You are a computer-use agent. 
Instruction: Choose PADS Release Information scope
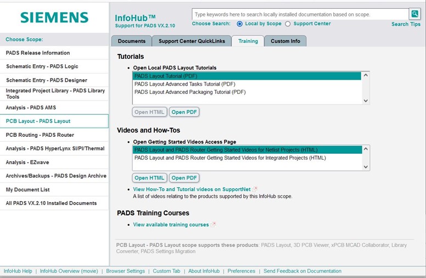coord(54,53)
